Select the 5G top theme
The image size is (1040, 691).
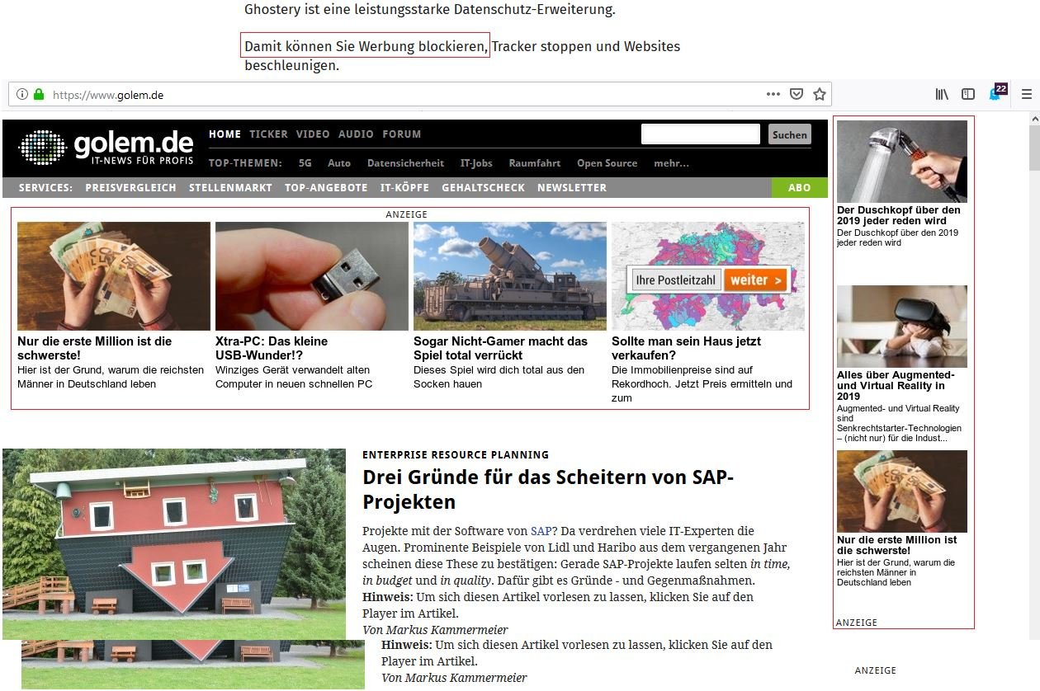(x=305, y=163)
